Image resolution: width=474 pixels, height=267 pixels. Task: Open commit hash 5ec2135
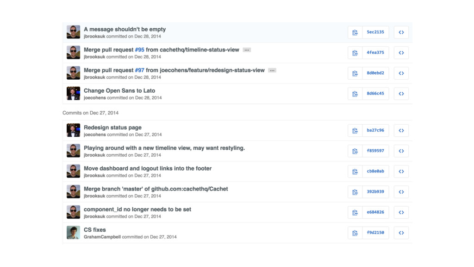pyautogui.click(x=375, y=32)
